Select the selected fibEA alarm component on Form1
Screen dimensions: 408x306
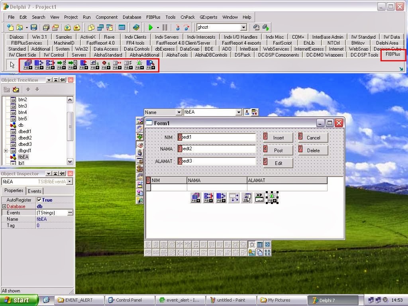tap(272, 198)
